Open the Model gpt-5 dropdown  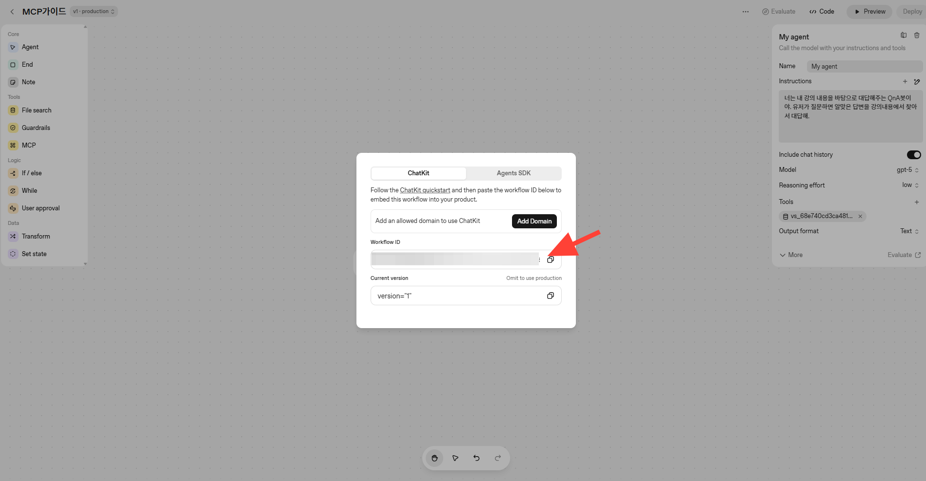[x=907, y=170]
